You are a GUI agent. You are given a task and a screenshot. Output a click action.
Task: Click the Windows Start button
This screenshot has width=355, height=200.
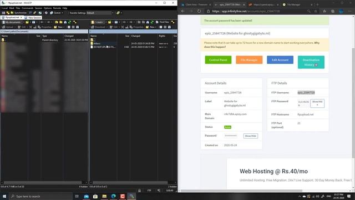click(x=4, y=196)
